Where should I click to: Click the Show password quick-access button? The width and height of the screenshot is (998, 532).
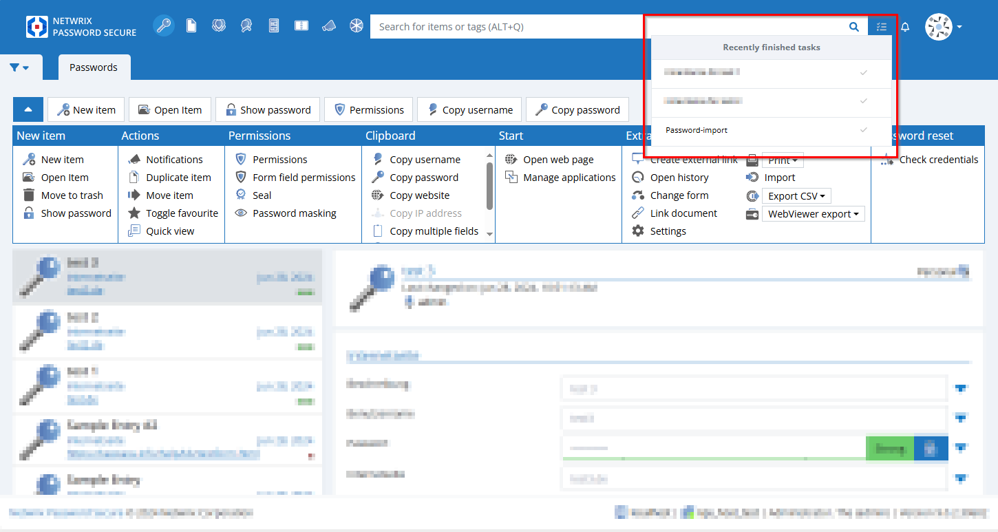point(268,109)
